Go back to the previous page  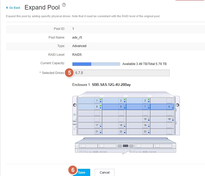click(x=13, y=8)
